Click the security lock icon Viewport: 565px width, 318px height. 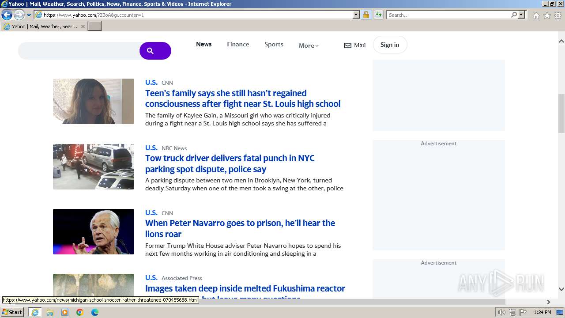point(366,15)
